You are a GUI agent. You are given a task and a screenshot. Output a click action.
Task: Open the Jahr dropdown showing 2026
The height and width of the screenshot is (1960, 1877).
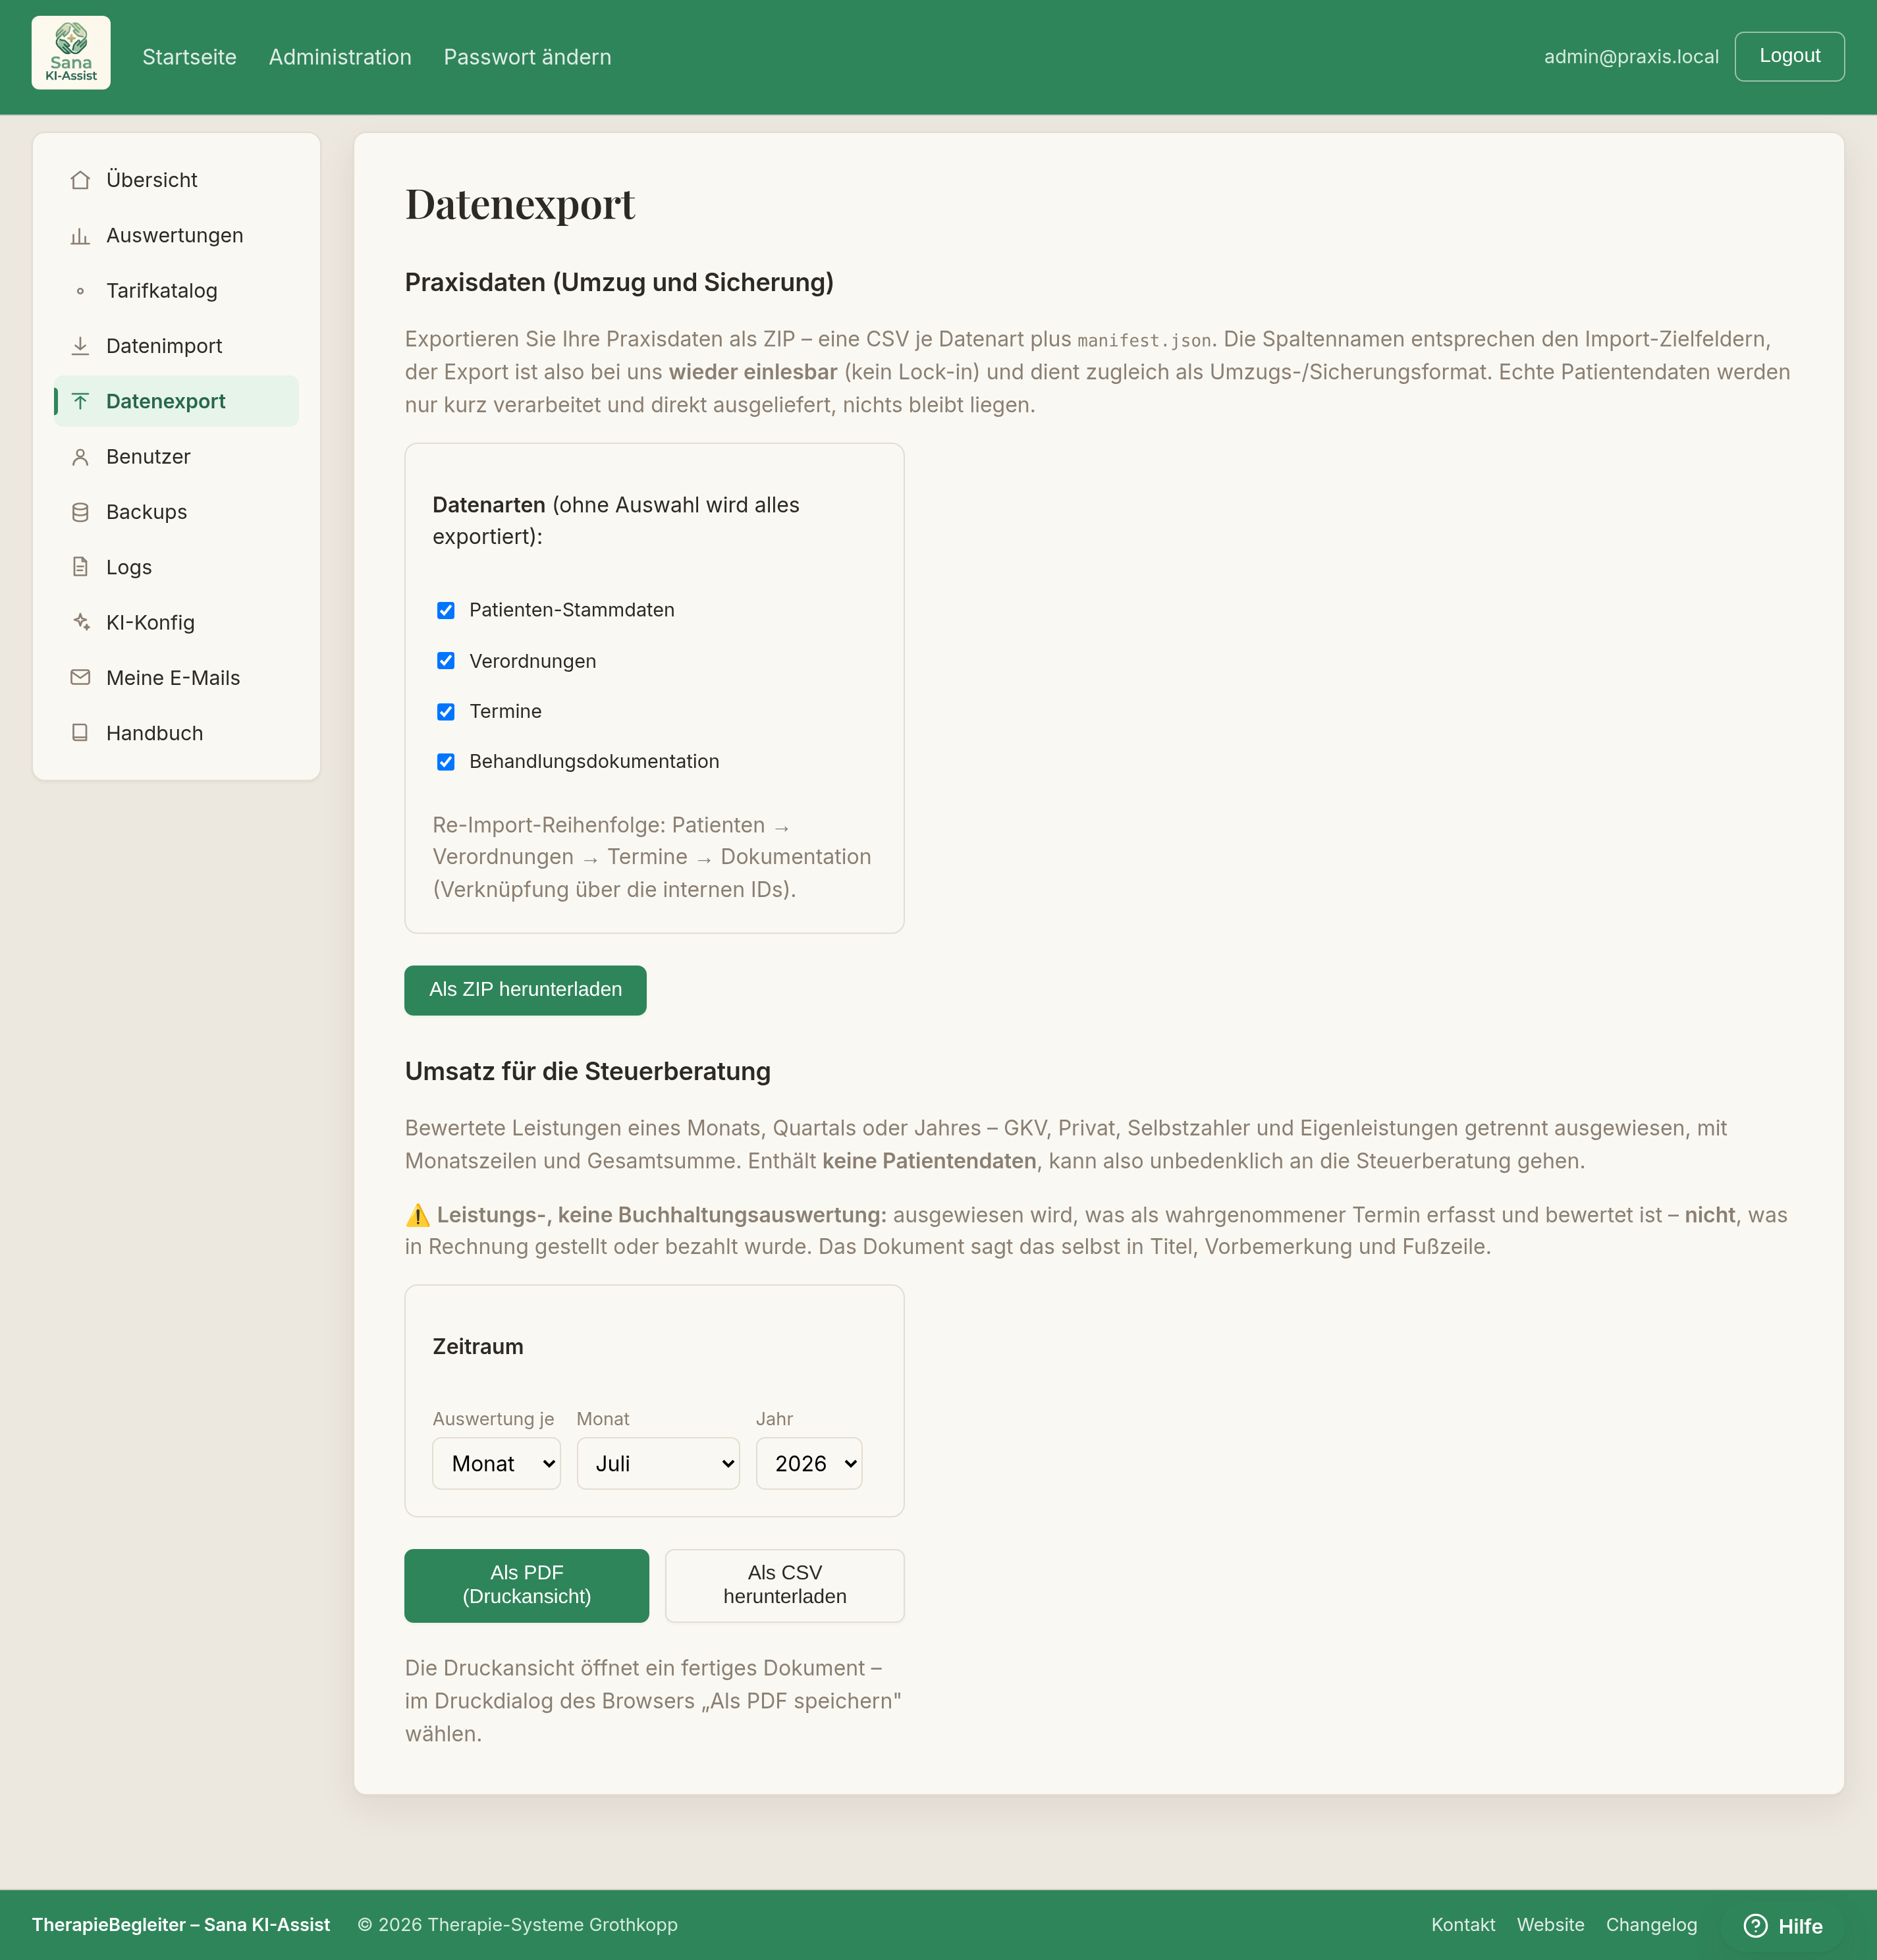[809, 1464]
